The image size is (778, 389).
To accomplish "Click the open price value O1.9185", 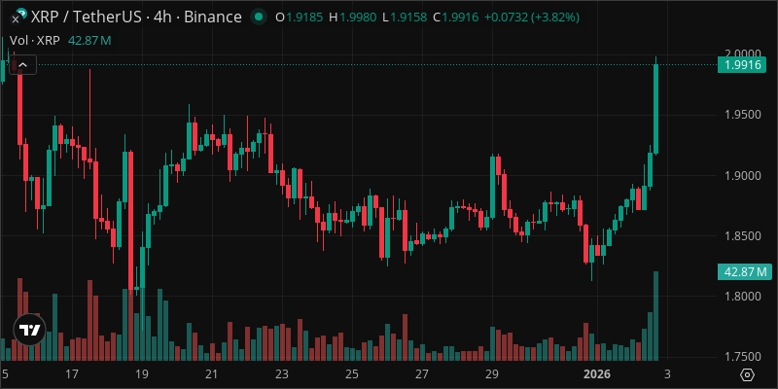I will point(298,18).
